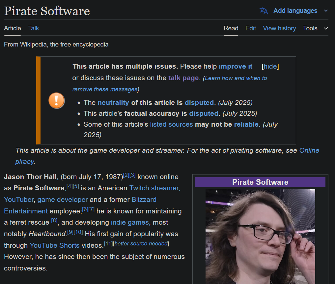Click the language translation icon
This screenshot has width=335, height=284.
(264, 11)
